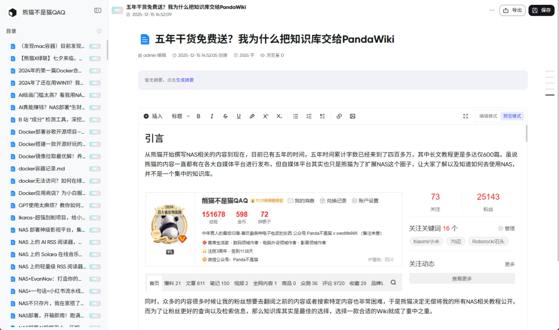The height and width of the screenshot is (330, 559).
Task: Insert a bulleted list
Action: click(296, 116)
